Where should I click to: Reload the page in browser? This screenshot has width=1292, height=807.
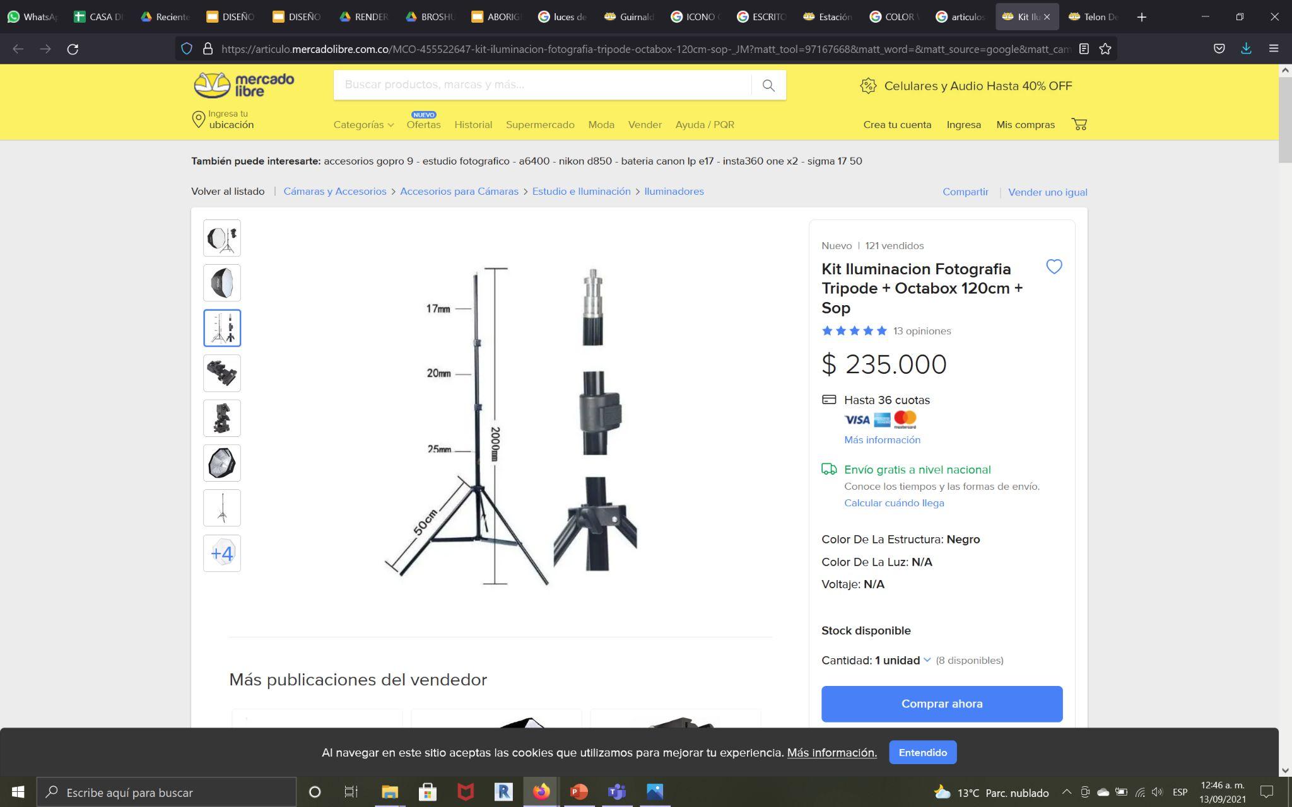(x=73, y=49)
